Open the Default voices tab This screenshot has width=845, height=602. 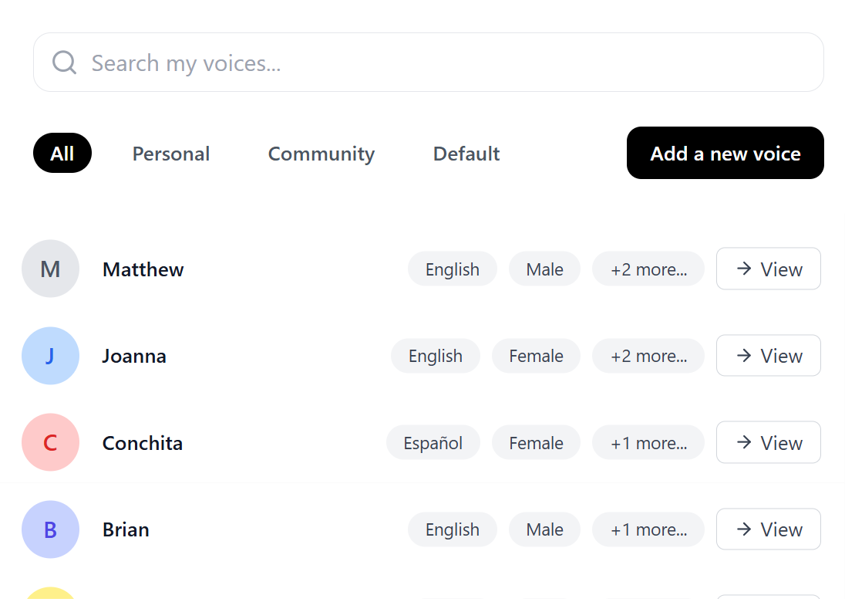pyautogui.click(x=466, y=153)
